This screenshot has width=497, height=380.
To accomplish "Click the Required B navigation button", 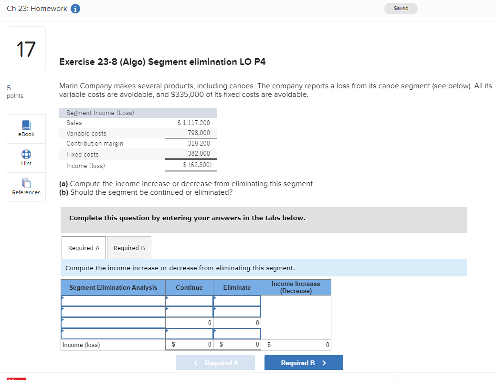I will [303, 362].
